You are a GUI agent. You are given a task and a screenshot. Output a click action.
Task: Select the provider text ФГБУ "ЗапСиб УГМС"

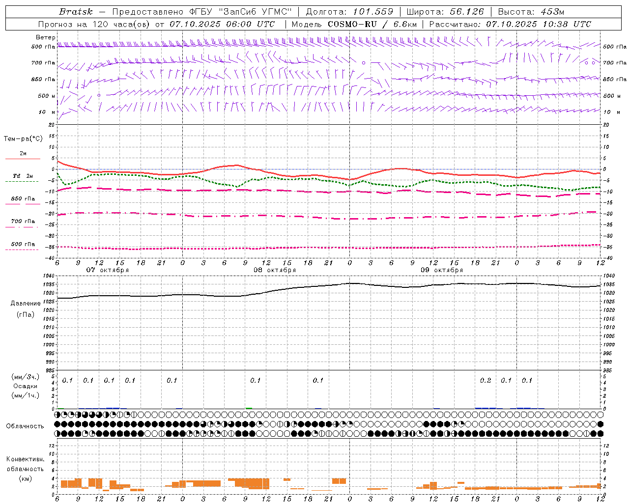[x=240, y=12]
